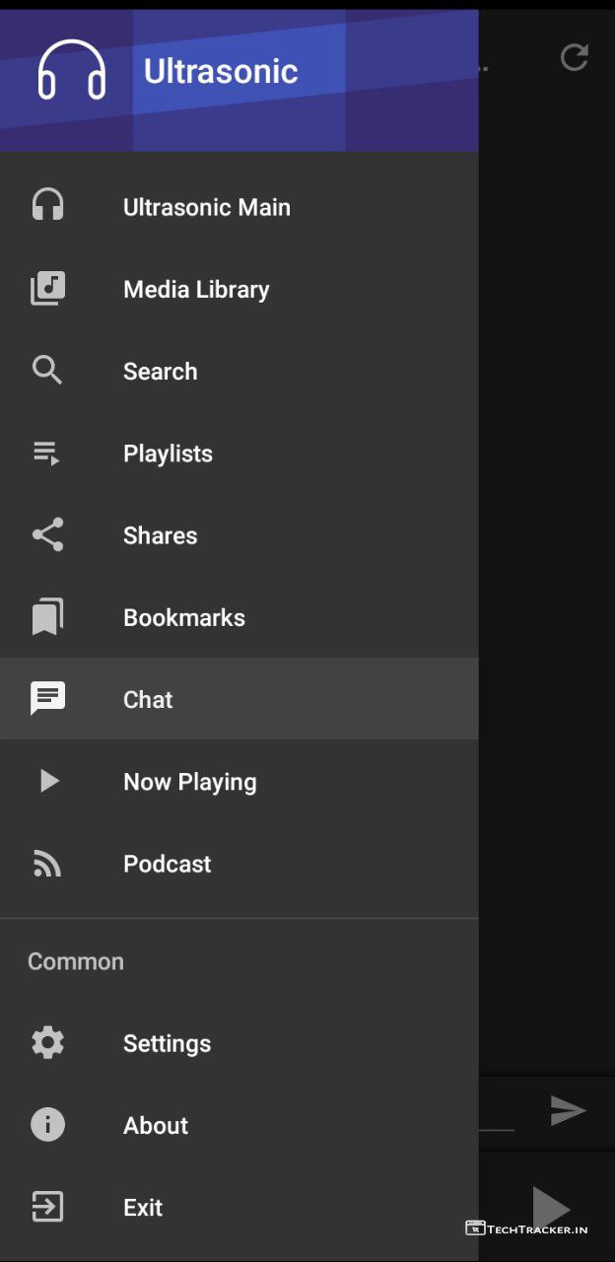
Task: Select Chat in the navigation drawer
Action: (x=148, y=699)
